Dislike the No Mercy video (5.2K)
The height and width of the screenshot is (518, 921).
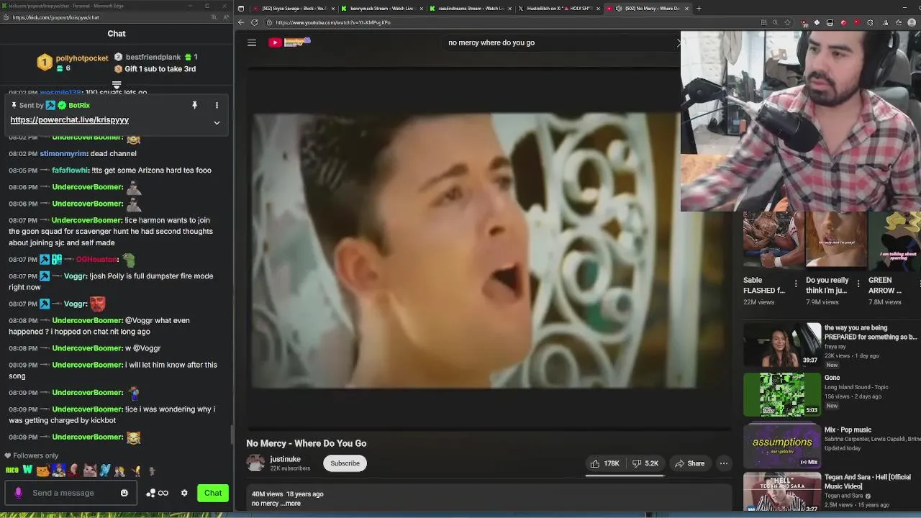point(645,463)
